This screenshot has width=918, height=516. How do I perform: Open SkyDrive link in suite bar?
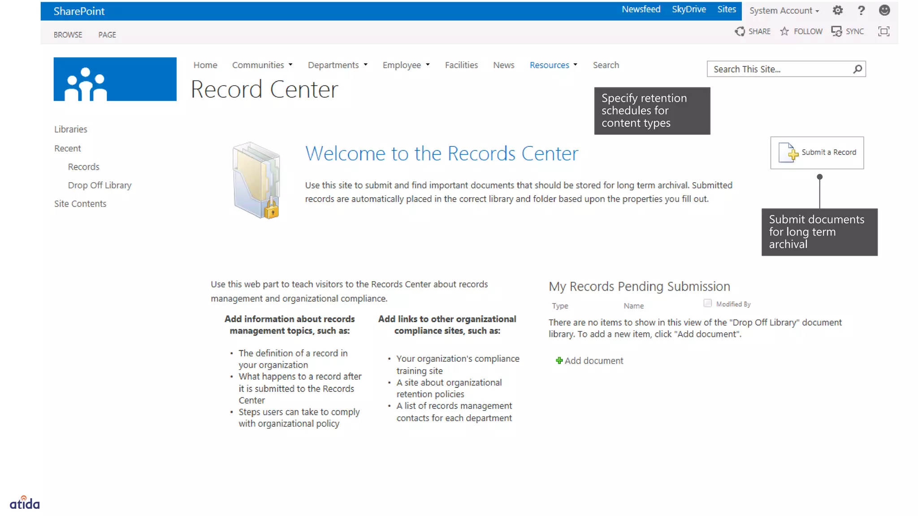[688, 9]
